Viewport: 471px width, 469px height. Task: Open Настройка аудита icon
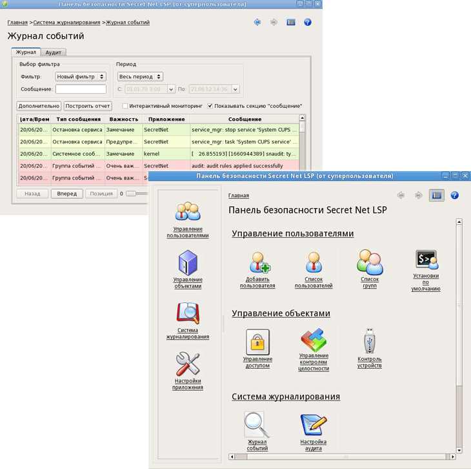[x=314, y=425]
